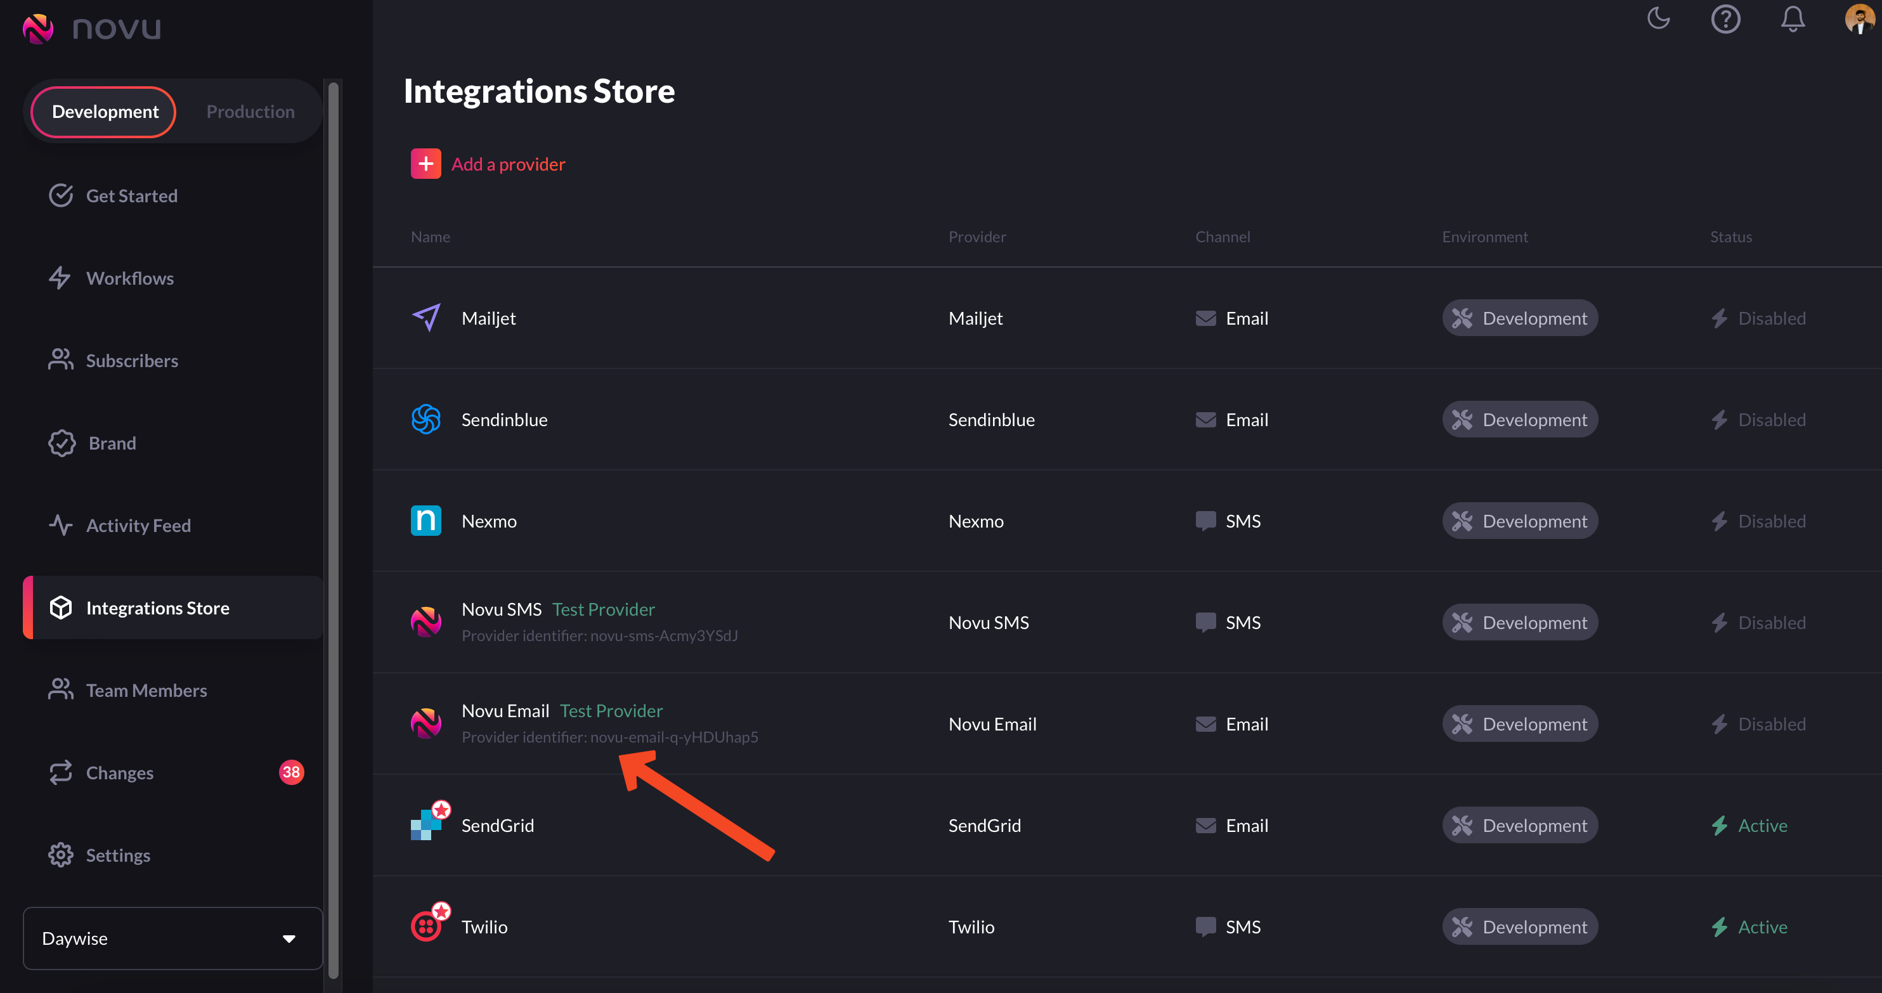Click the Nexmo provider icon
This screenshot has height=993, width=1882.
pos(427,520)
